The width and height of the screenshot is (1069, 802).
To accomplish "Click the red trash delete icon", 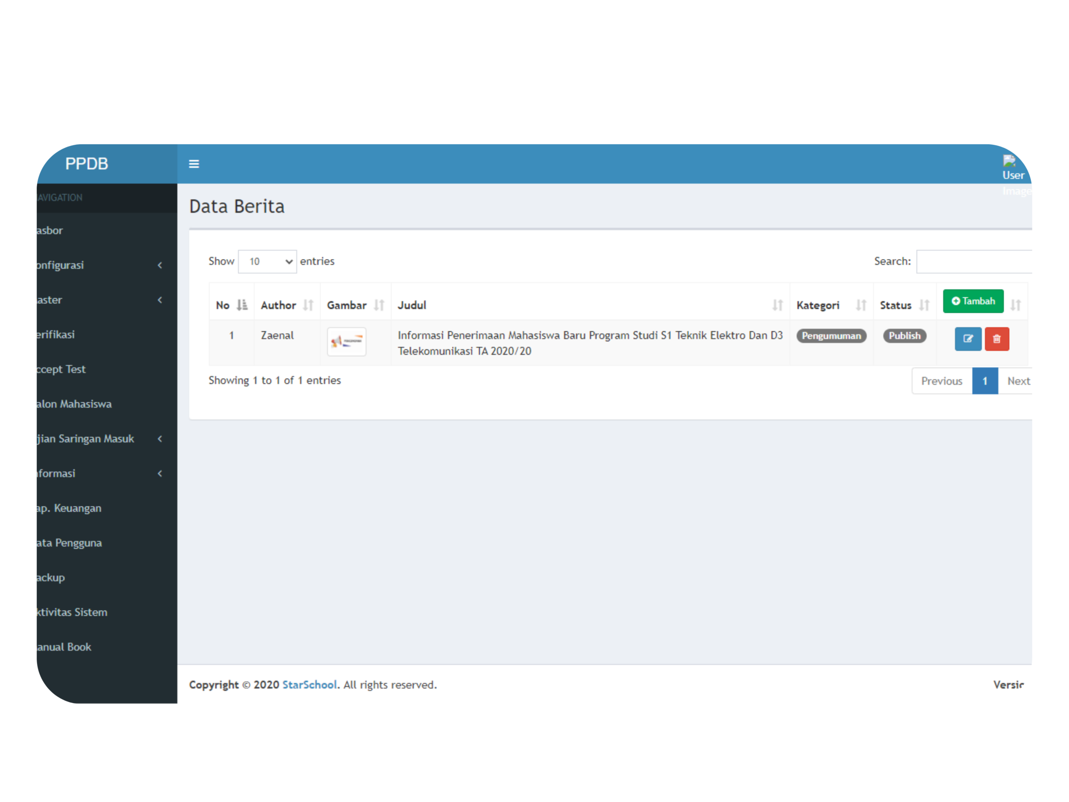I will (996, 339).
